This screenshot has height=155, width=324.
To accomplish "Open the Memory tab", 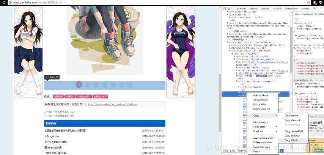I will [x=305, y=9].
